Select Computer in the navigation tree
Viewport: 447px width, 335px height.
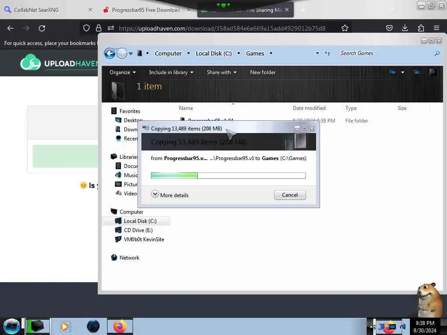pyautogui.click(x=131, y=212)
